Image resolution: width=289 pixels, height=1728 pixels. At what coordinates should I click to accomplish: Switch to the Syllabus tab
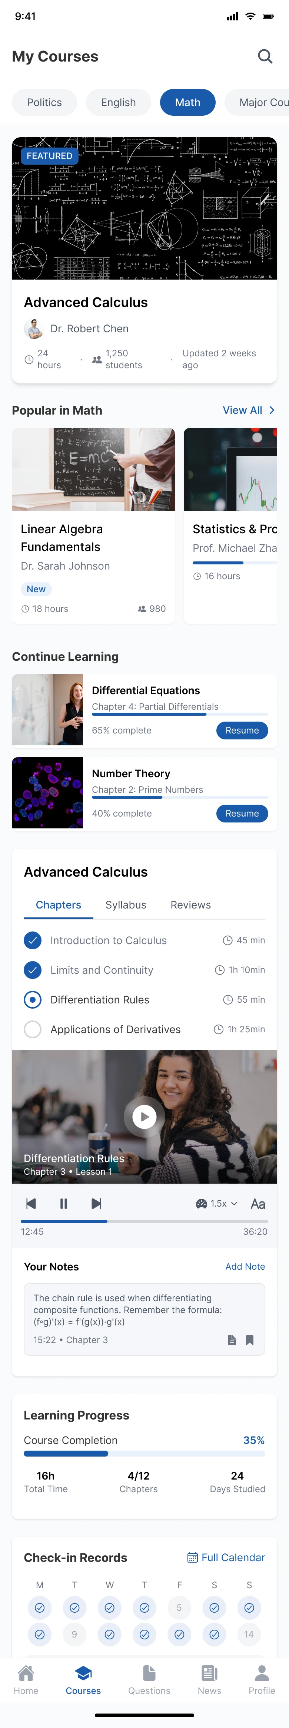[x=125, y=905]
